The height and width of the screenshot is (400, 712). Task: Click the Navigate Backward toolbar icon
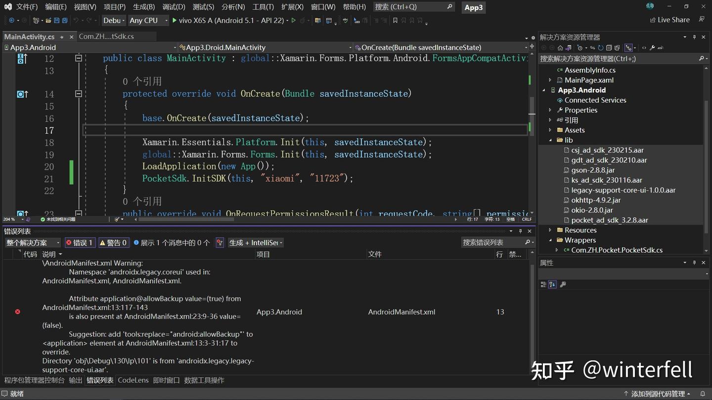point(11,20)
